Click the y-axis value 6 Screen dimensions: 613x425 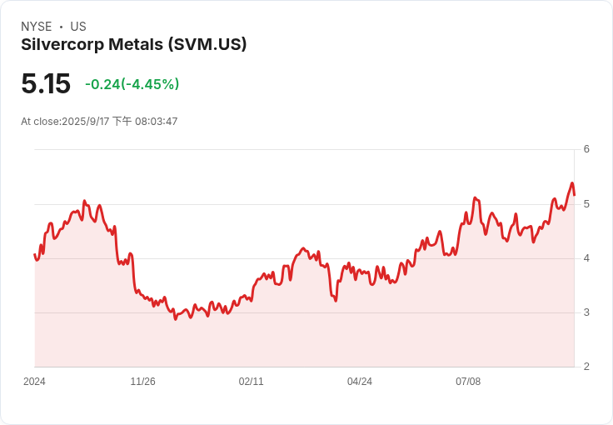(586, 149)
